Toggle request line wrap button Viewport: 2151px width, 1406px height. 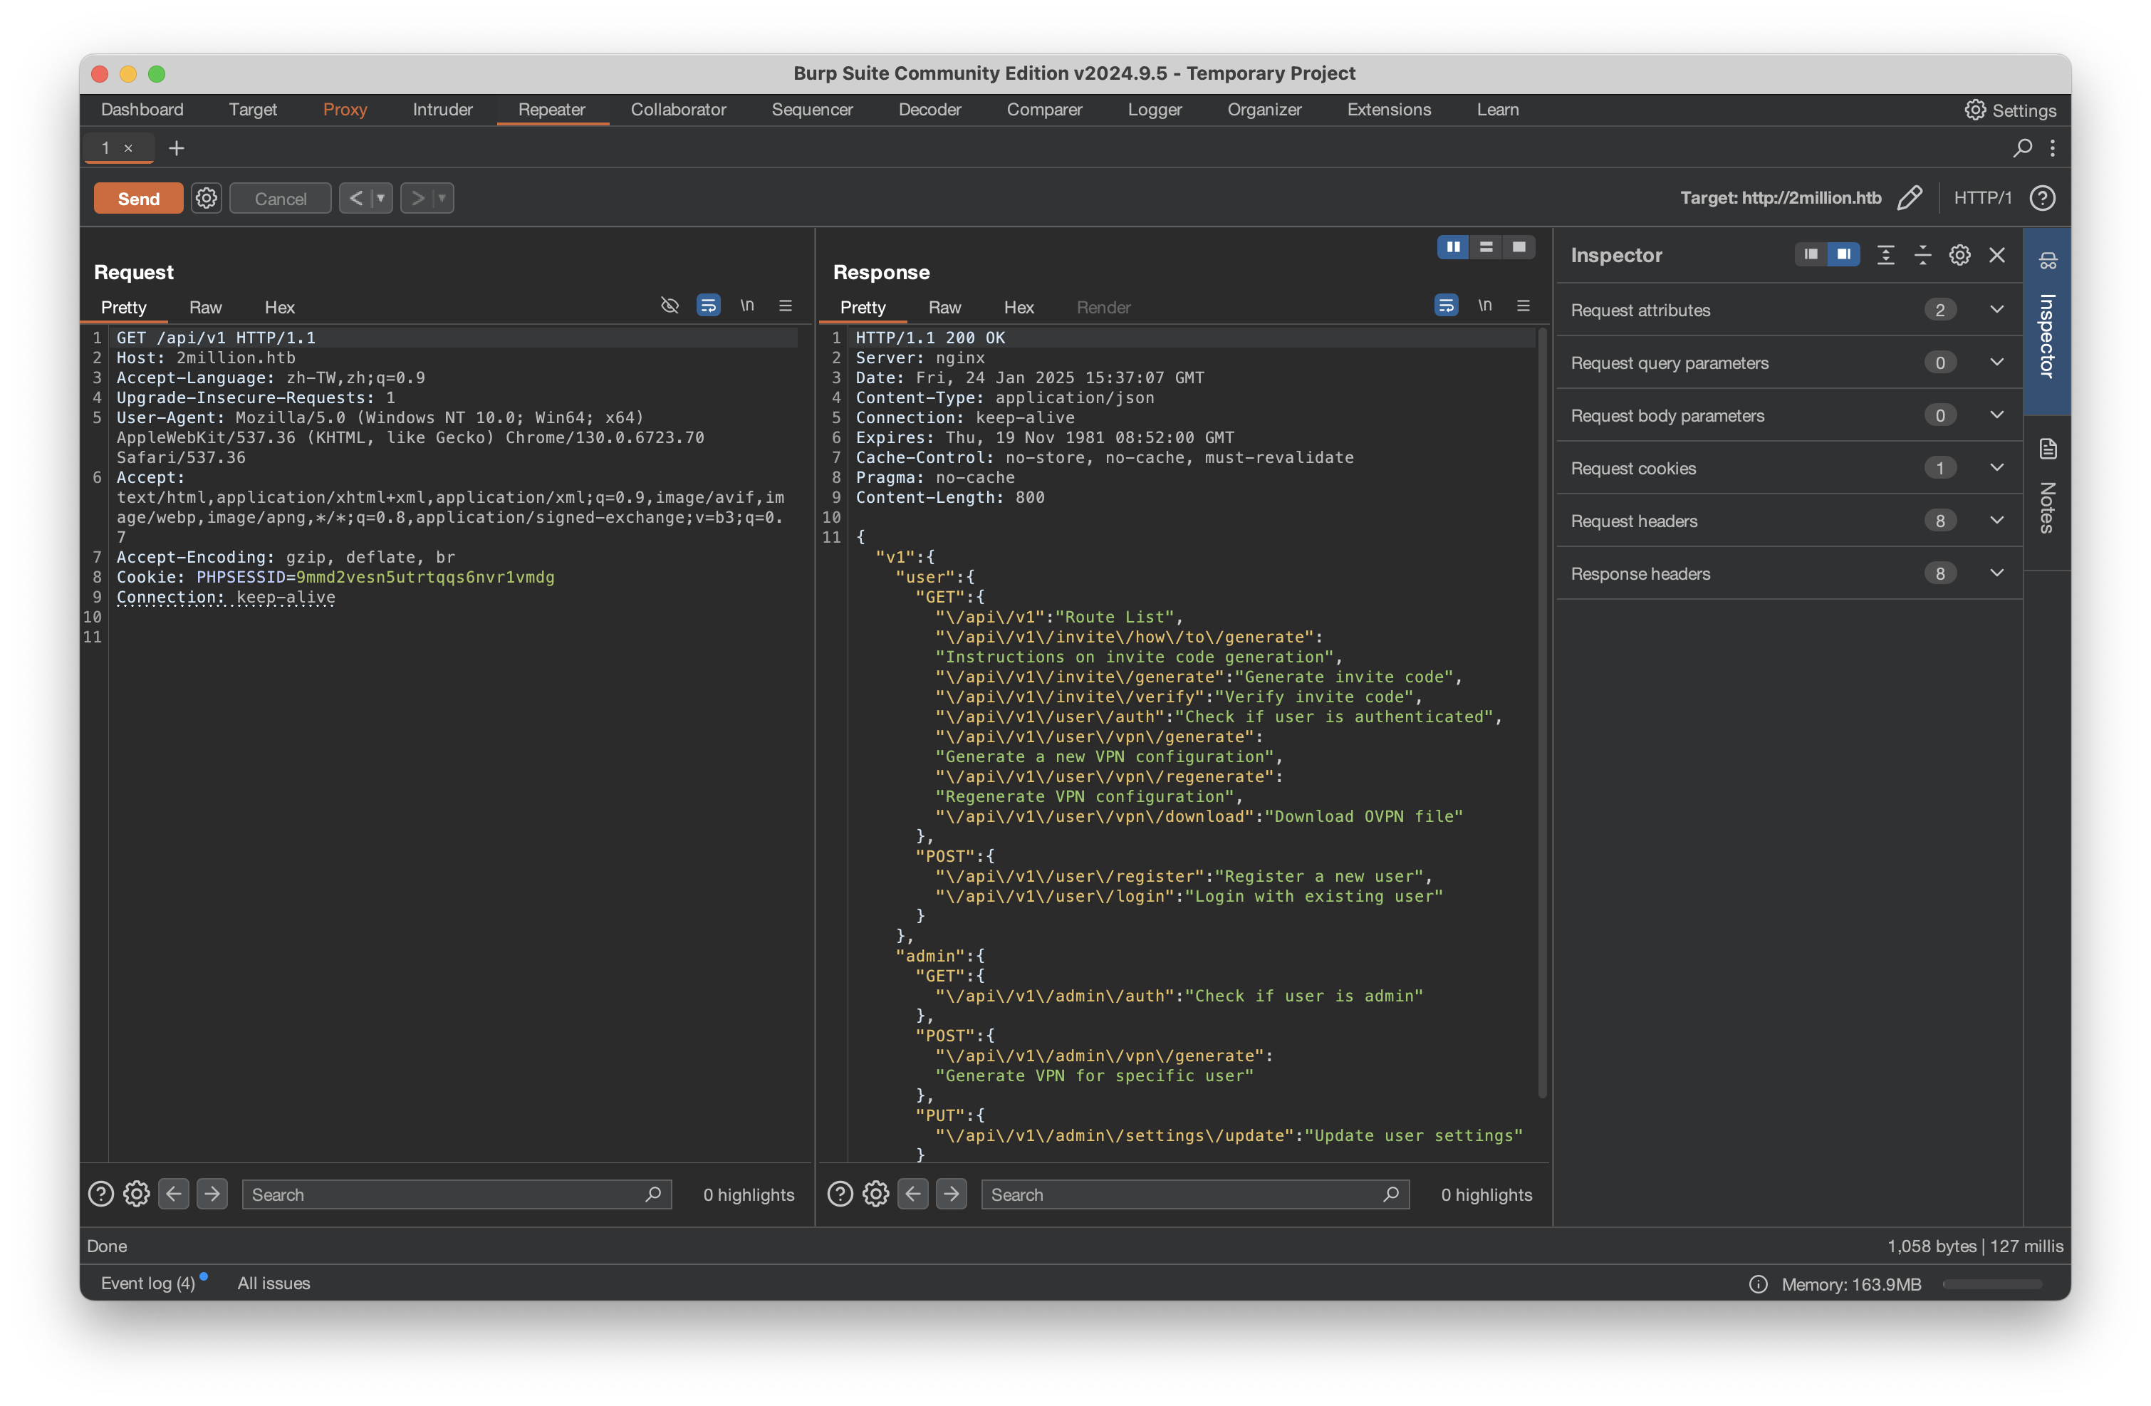point(708,306)
